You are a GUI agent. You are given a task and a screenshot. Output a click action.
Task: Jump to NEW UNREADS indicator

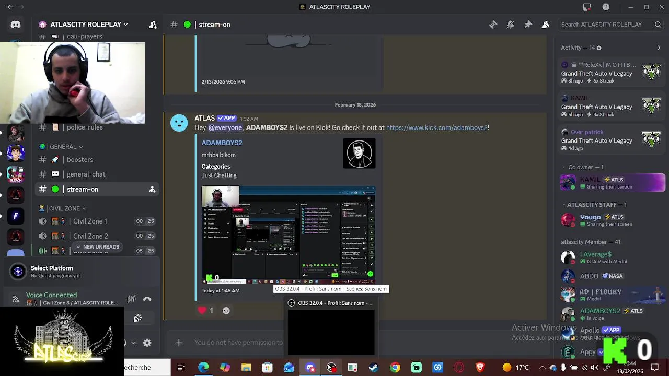coord(97,246)
